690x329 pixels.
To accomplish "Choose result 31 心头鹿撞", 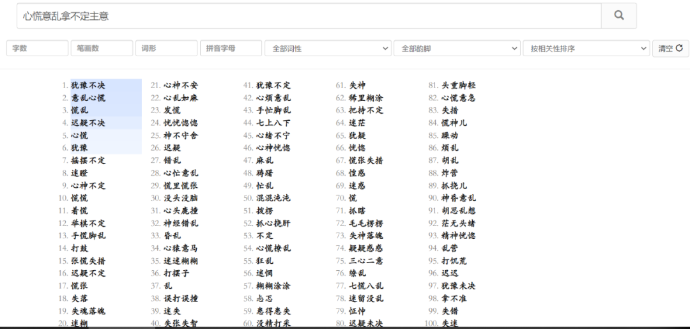I will (x=181, y=211).
